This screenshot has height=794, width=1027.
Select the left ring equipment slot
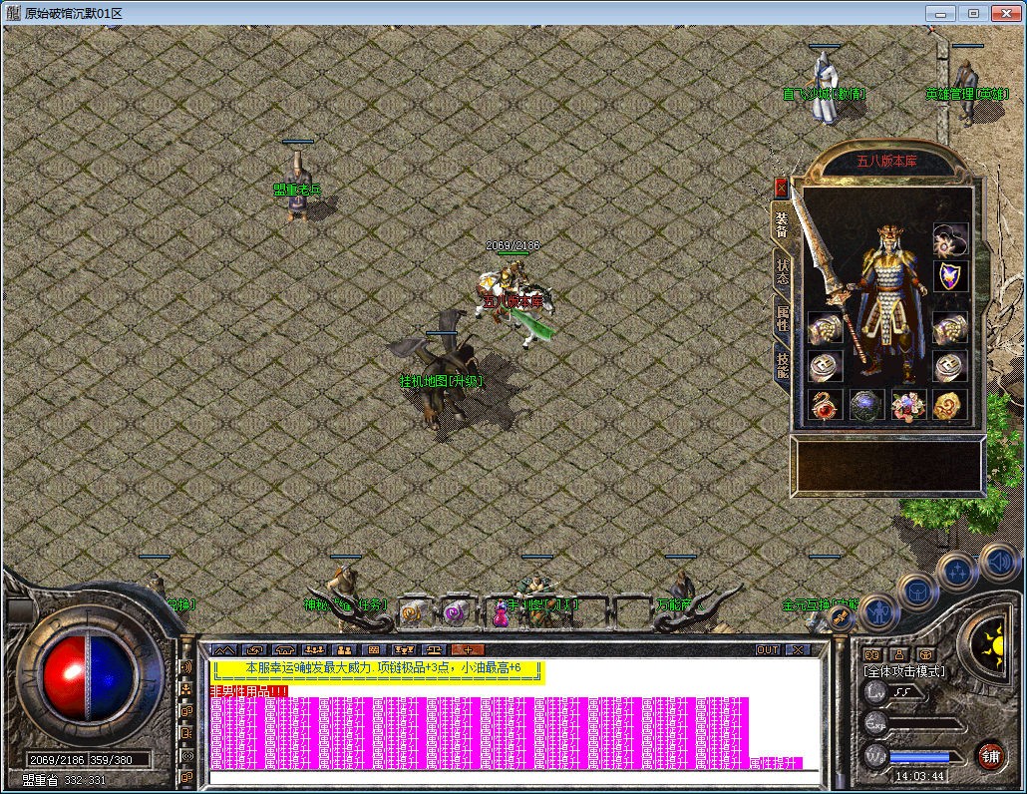tap(825, 367)
